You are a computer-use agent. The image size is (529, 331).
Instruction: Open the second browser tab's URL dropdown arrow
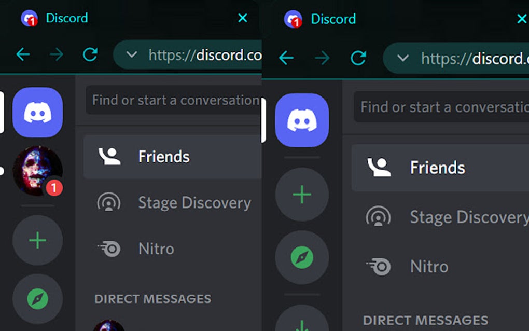pos(403,58)
